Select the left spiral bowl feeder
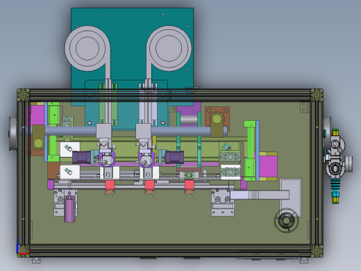The image size is (361, 271). [87, 49]
